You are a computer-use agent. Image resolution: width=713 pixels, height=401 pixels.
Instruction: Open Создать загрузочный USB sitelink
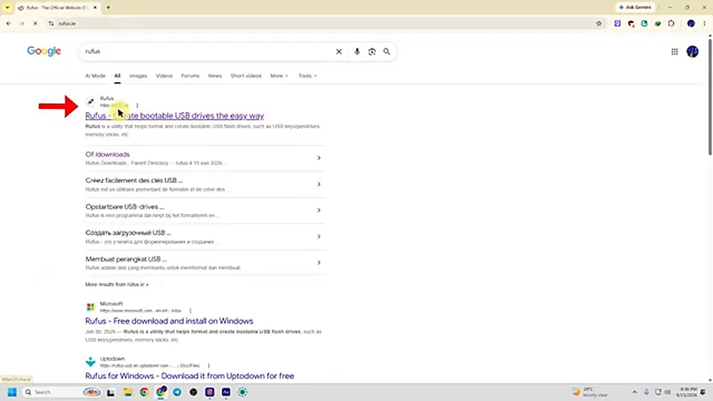coord(128,233)
